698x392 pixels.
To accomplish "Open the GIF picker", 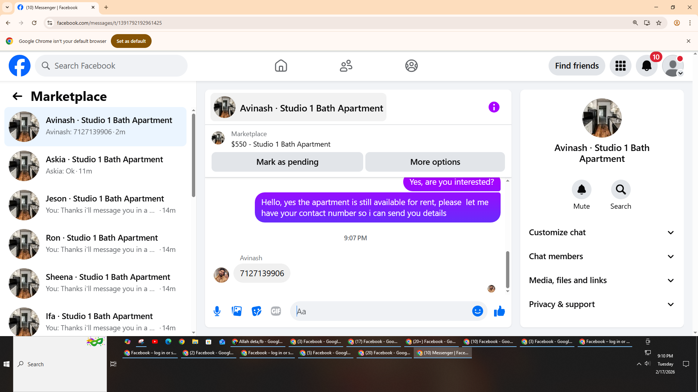I will (x=276, y=311).
